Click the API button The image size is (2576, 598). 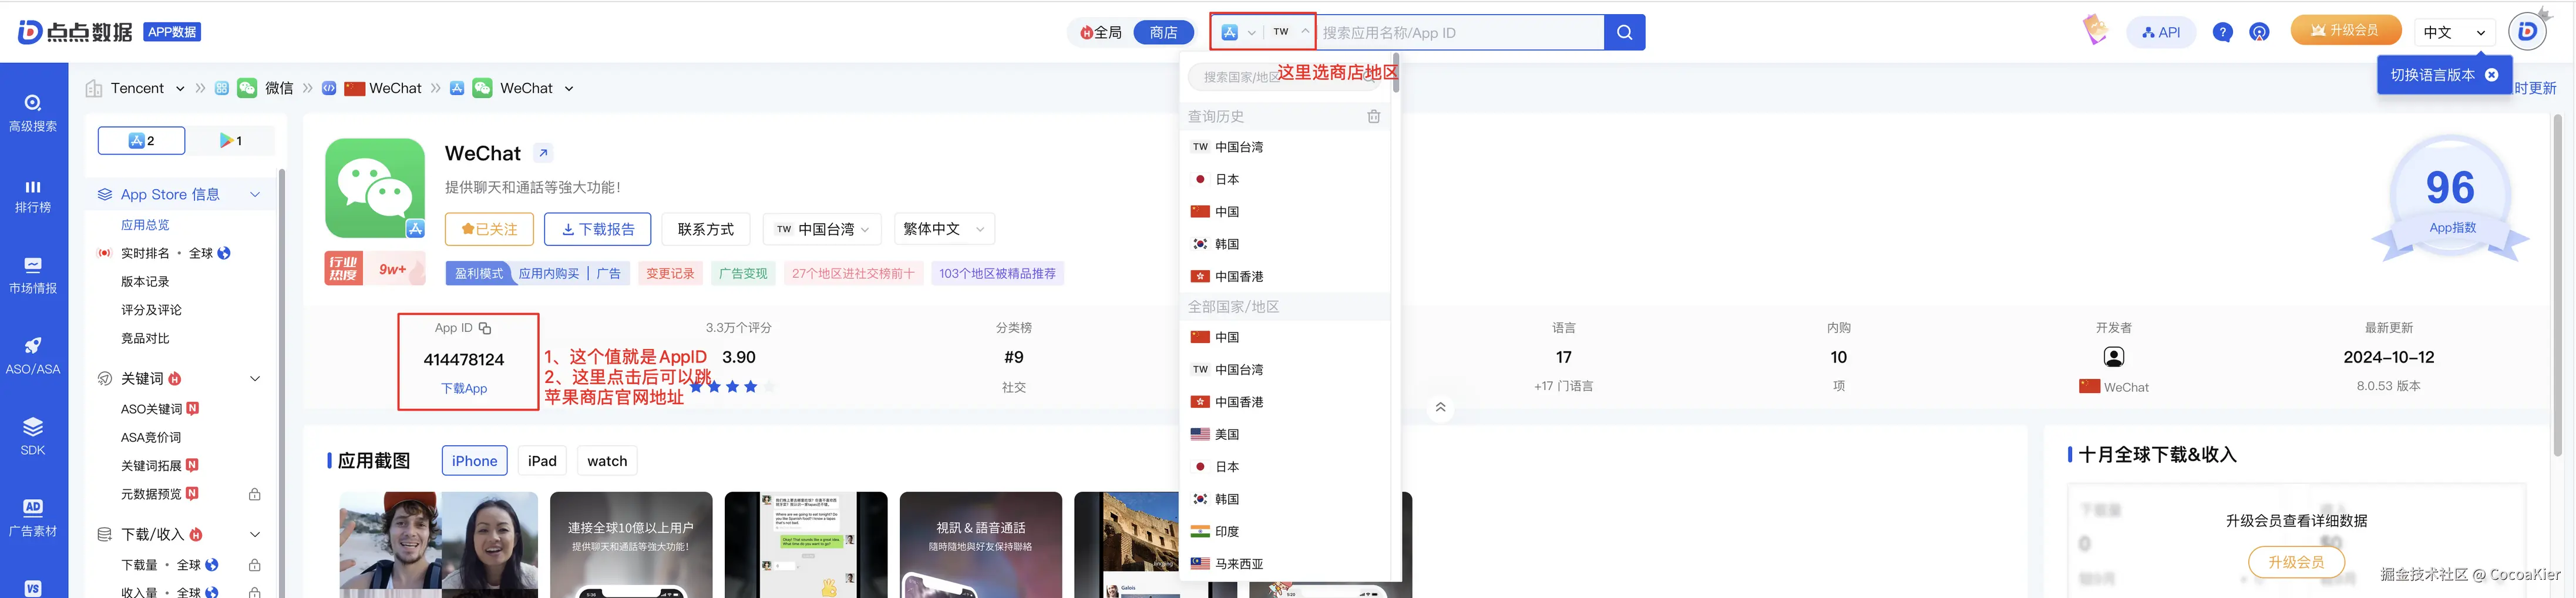[x=2161, y=32]
